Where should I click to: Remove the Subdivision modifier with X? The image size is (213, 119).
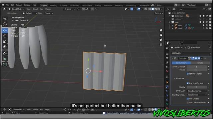pos(205,58)
